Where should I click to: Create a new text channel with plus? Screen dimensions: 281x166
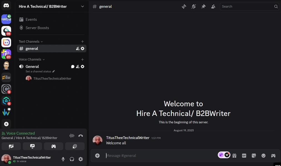coord(82,41)
